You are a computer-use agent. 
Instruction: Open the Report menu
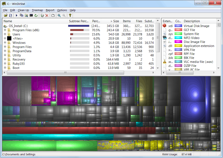coord(50,10)
